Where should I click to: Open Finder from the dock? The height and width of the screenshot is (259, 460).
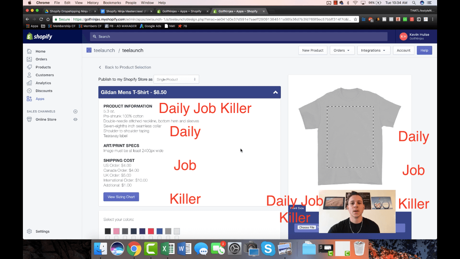100,249
